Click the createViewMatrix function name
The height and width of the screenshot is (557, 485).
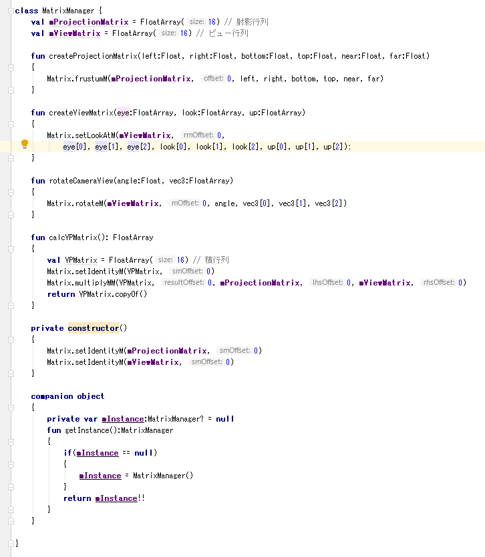82,113
